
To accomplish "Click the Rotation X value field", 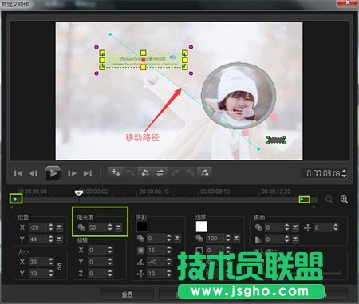I will point(97,250).
